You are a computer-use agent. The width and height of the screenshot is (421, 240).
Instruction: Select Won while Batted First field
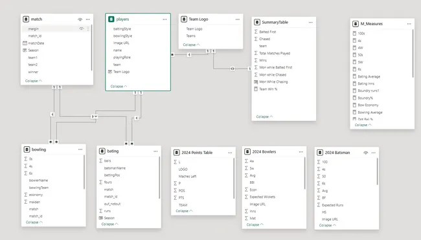276,67
